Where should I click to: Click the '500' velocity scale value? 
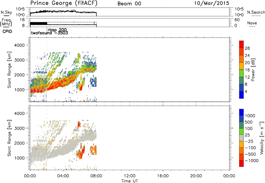point(249,122)
